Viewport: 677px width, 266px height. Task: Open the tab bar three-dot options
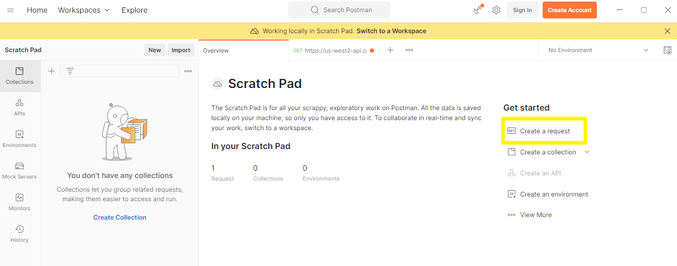(x=409, y=50)
